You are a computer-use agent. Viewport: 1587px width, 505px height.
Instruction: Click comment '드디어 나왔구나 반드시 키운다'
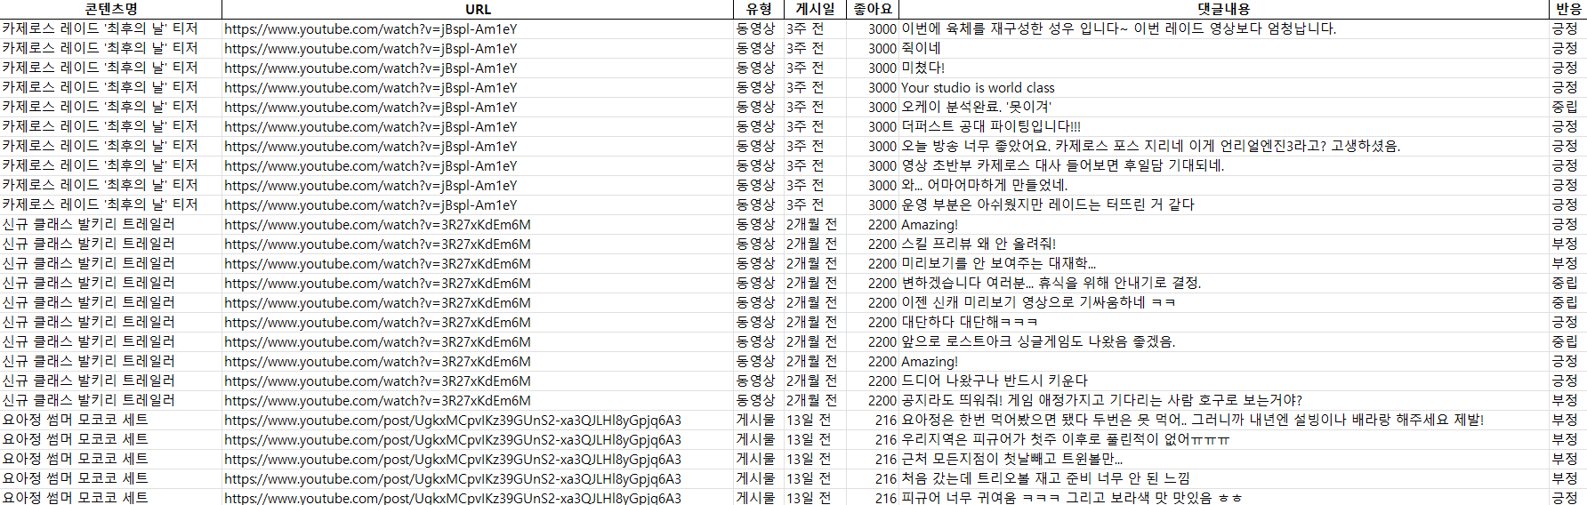pos(995,381)
